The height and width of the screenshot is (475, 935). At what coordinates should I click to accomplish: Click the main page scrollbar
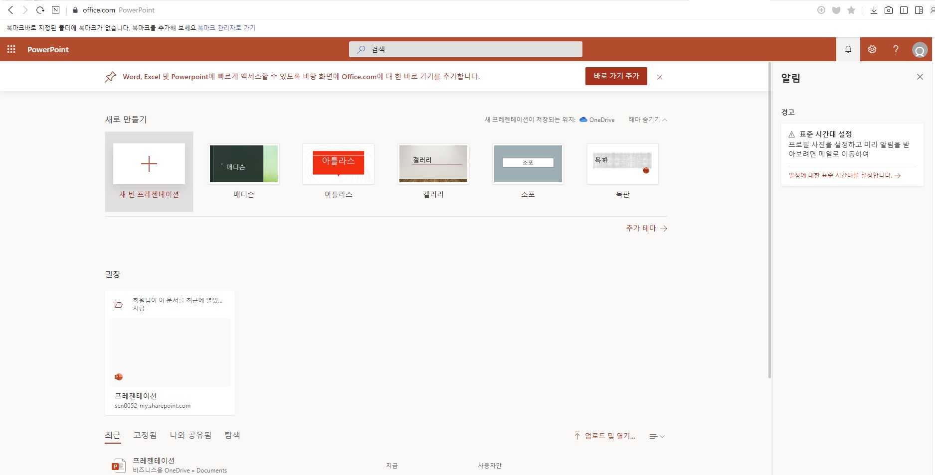point(769,220)
